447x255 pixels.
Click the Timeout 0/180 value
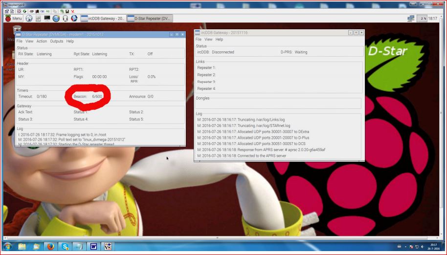[x=42, y=96]
